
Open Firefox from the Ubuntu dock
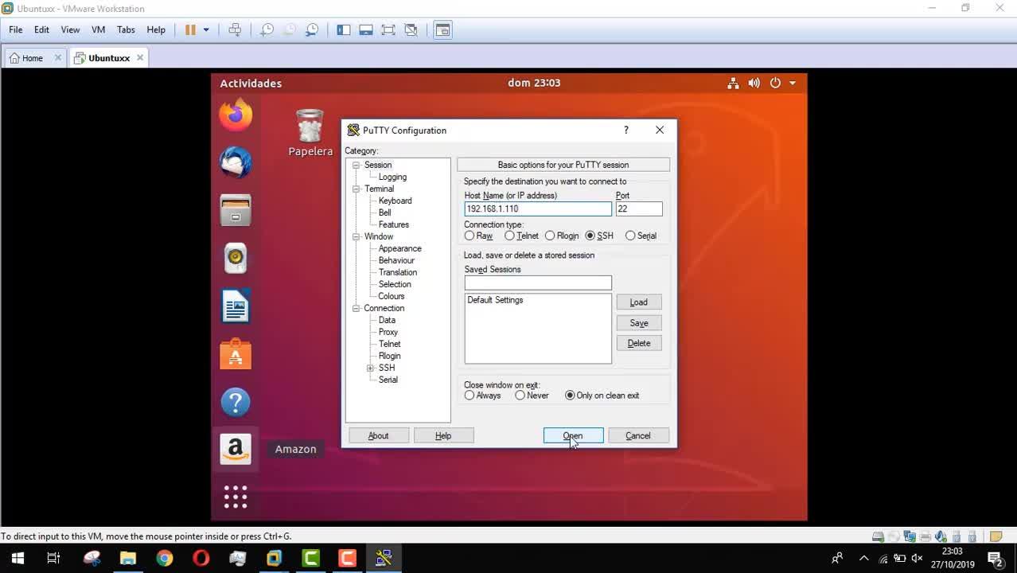click(236, 116)
